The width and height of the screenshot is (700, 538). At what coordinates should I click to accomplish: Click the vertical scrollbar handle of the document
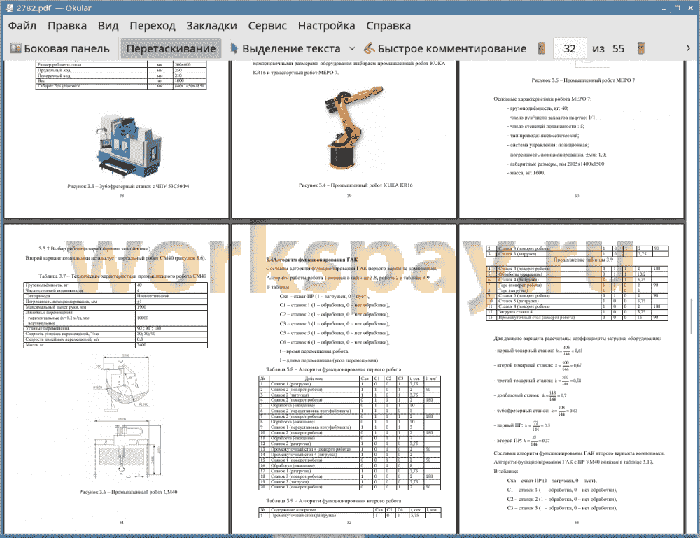click(692, 316)
